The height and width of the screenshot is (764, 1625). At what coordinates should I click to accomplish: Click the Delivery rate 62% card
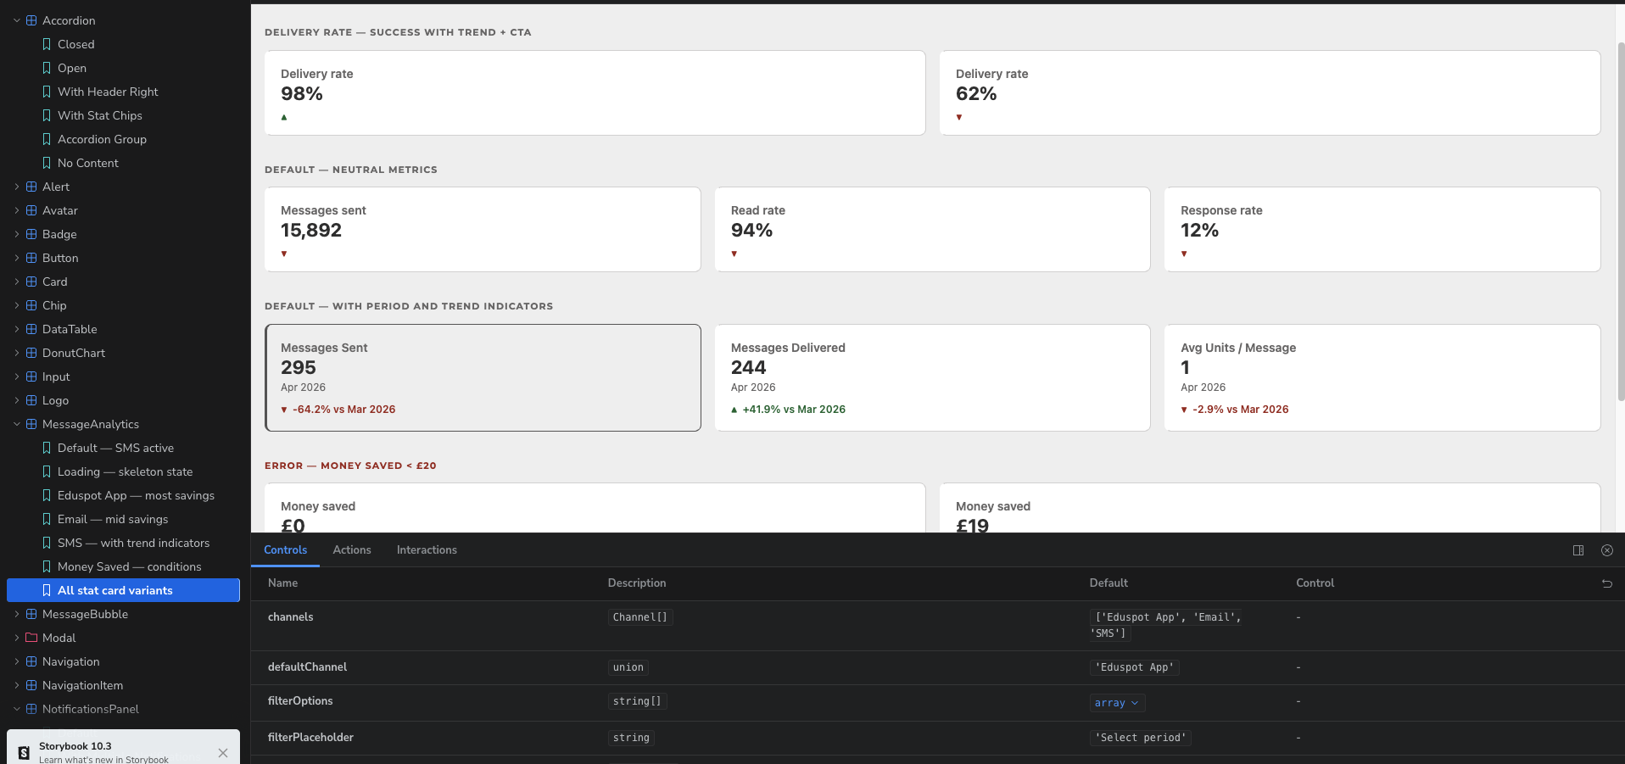click(x=1270, y=92)
